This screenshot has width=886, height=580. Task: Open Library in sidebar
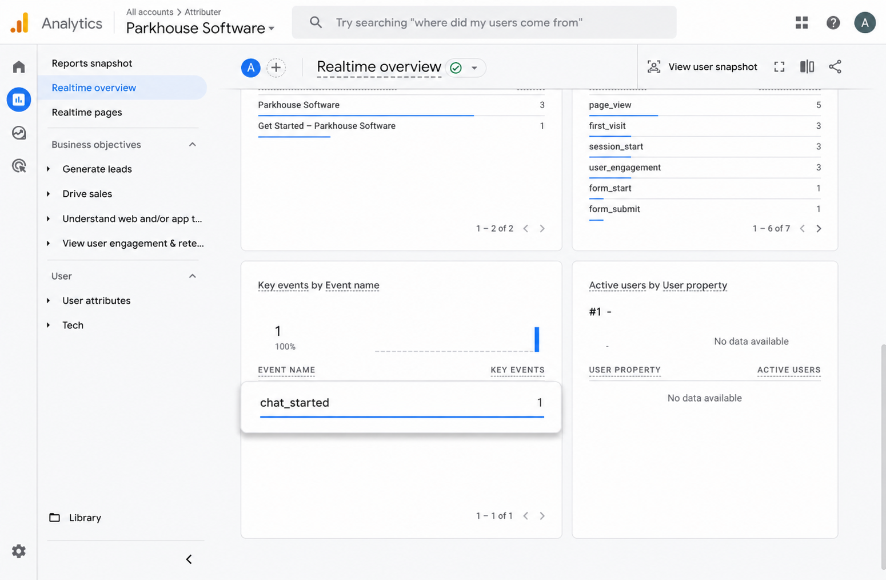85,518
